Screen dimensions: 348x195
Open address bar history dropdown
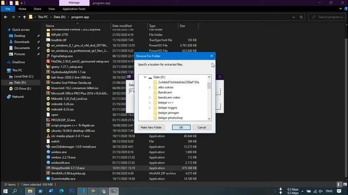coord(294,17)
